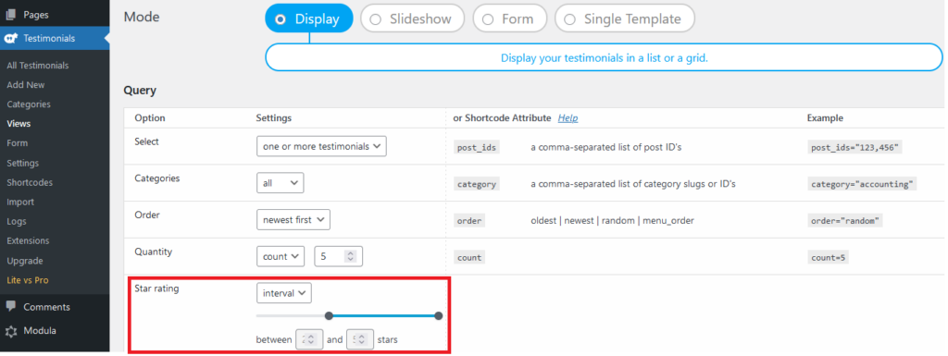This screenshot has height=356, width=948.
Task: Click the left handle of star rating slider
Action: [329, 315]
